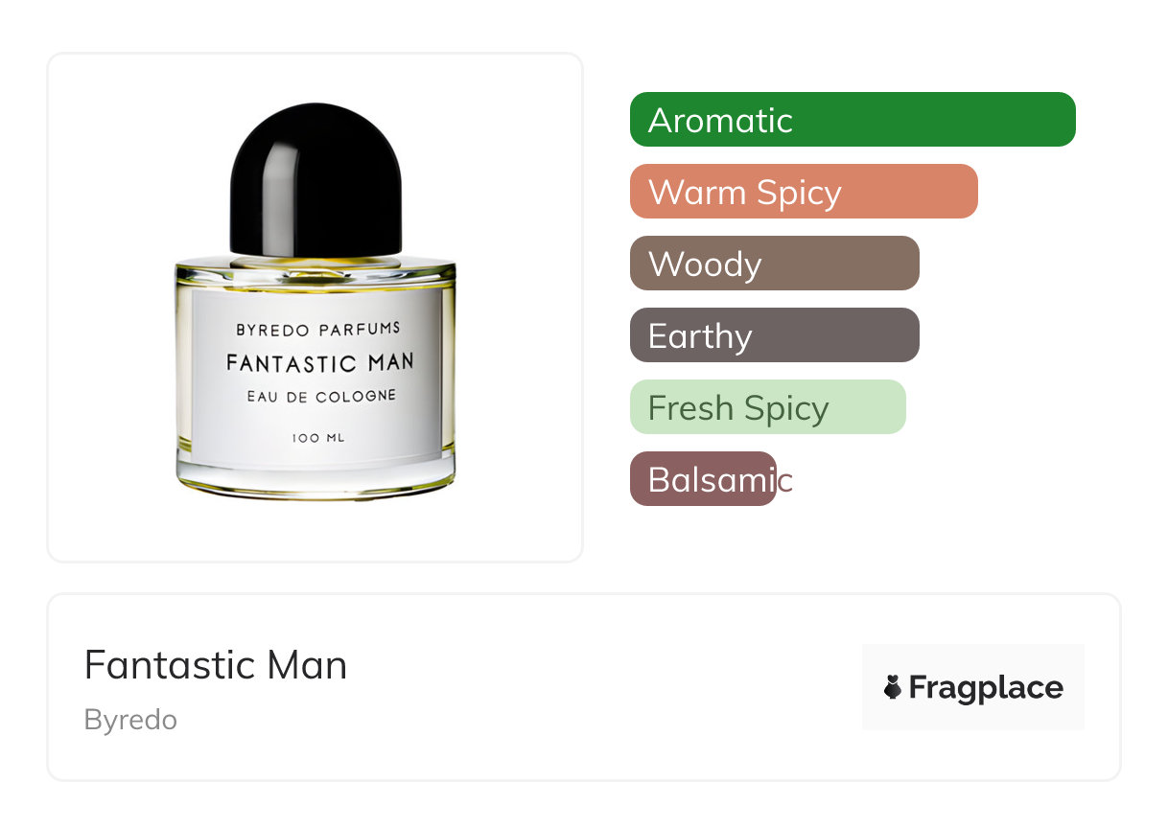Click the Warm Spicy label text
Image resolution: width=1168 pixels, height=828 pixels.
[x=745, y=193]
